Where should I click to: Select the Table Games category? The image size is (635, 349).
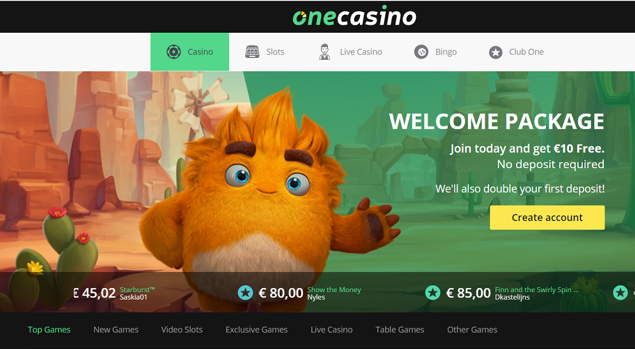coord(400,329)
